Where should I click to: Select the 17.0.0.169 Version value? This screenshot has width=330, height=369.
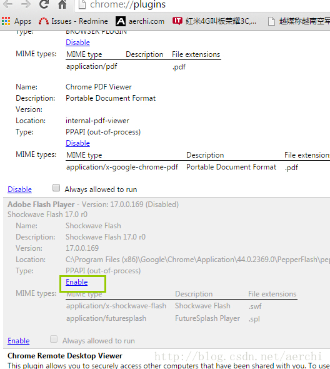coord(82,248)
